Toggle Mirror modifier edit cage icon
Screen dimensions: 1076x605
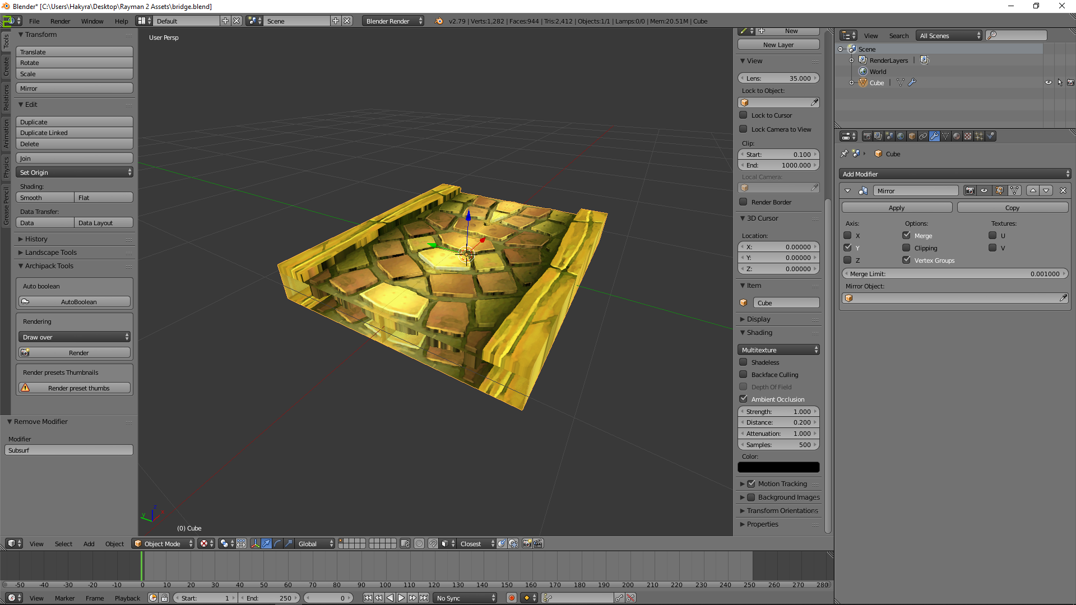tap(1014, 190)
